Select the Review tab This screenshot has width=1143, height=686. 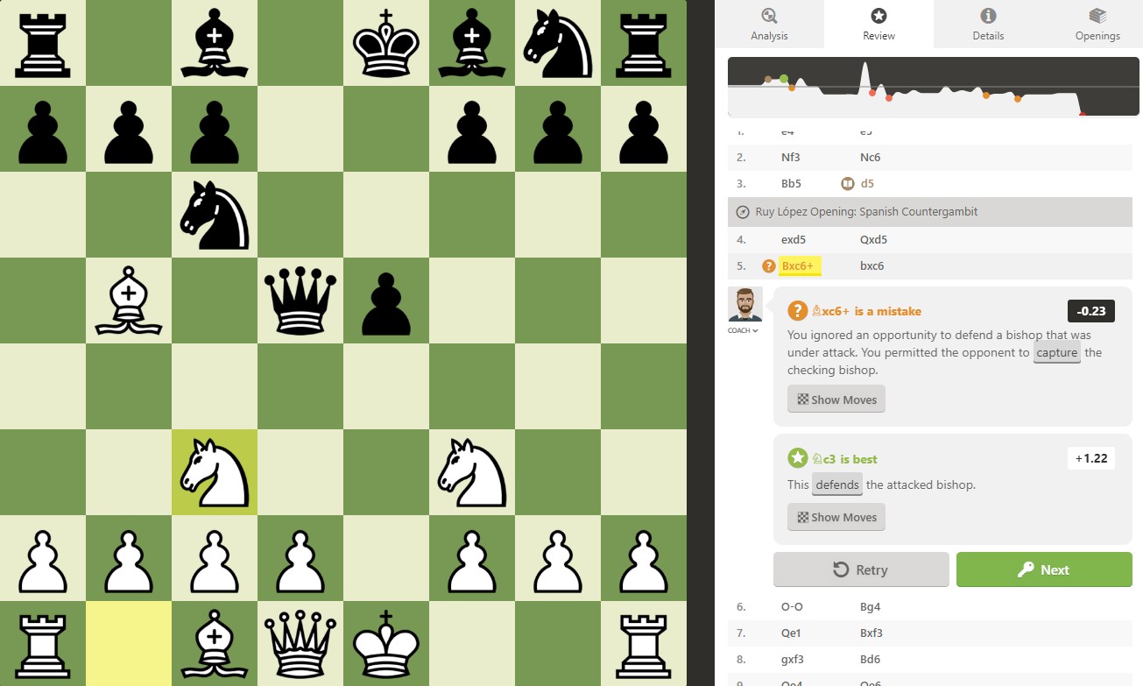(878, 25)
